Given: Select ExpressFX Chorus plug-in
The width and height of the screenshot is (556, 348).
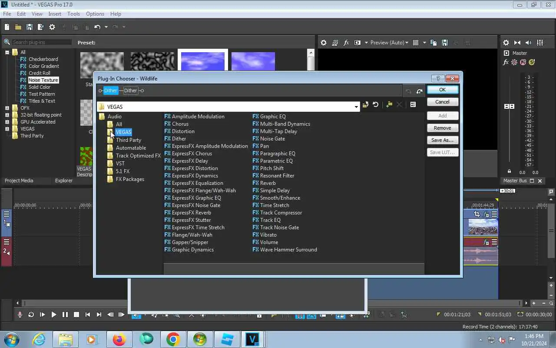Looking at the screenshot, I should point(192,154).
